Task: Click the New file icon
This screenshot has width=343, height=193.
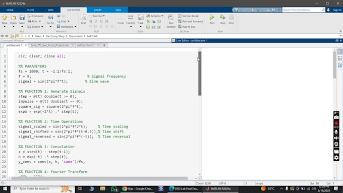Action: coord(5,18)
